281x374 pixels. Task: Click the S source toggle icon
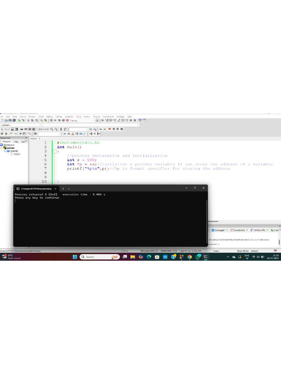61,129
